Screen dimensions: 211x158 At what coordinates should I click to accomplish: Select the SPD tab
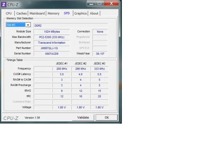[x=67, y=13]
